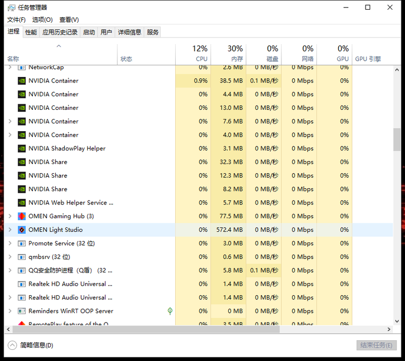Switch to the 性能 tab
The height and width of the screenshot is (361, 405).
click(x=31, y=32)
